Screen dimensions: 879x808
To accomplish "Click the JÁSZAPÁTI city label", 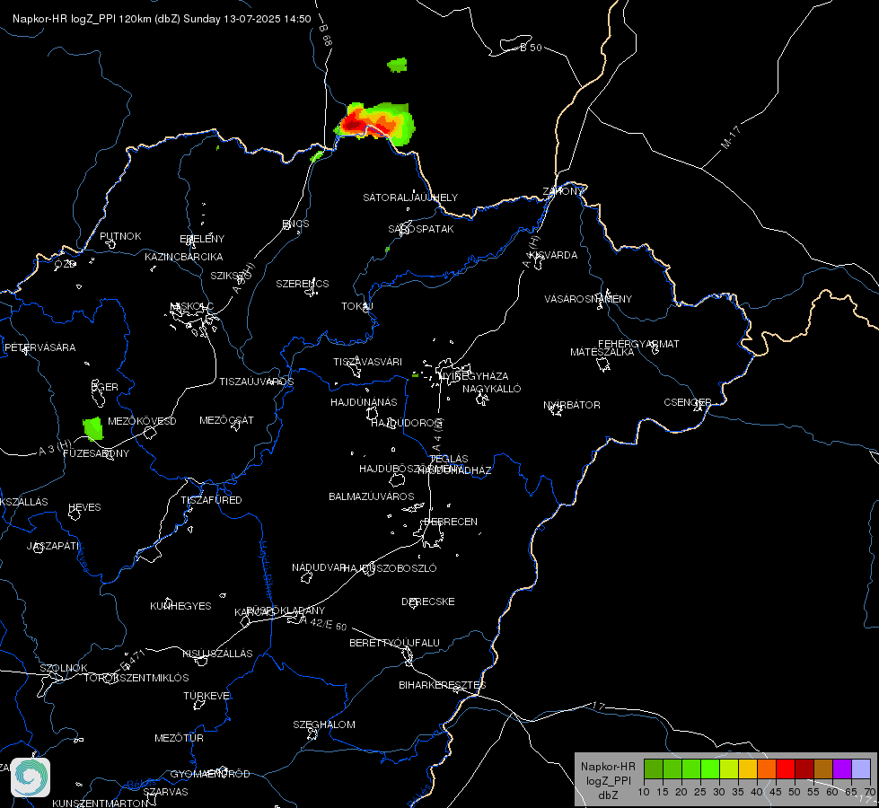I will tap(54, 546).
